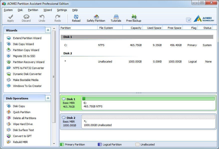219x149 pixels.
Task: Click the Make Bootable Media icon
Action: pos(9,80)
